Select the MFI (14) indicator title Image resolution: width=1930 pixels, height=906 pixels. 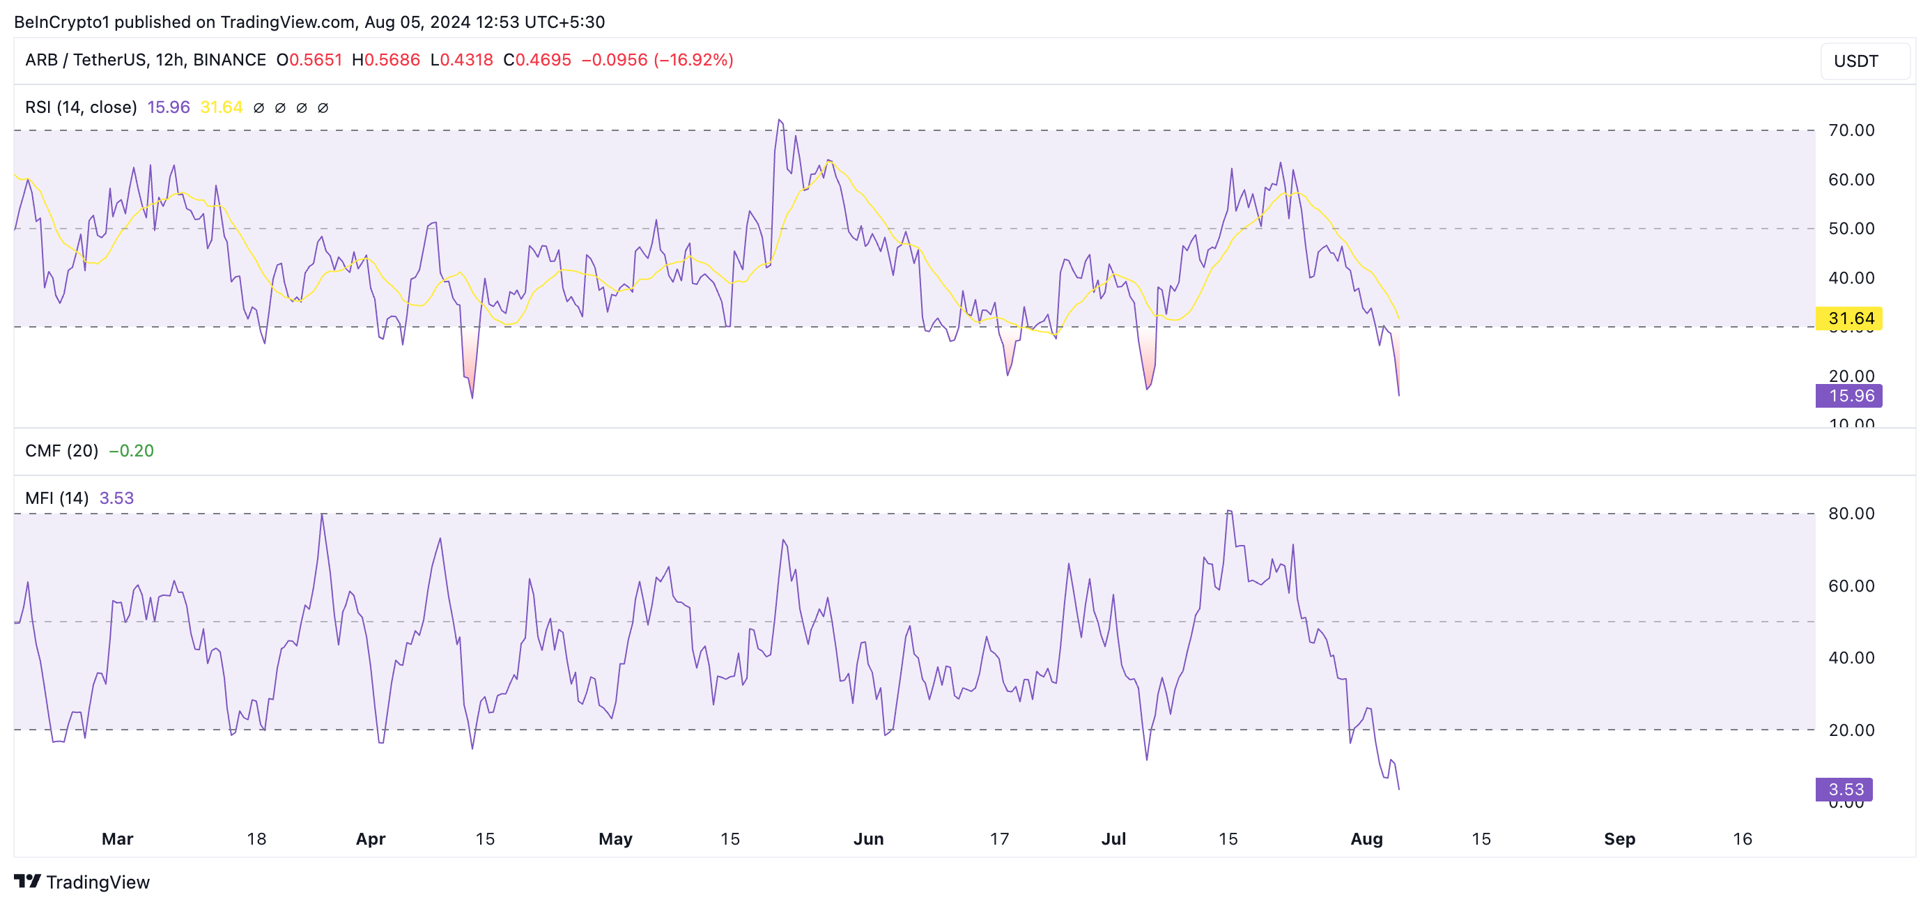(x=57, y=498)
